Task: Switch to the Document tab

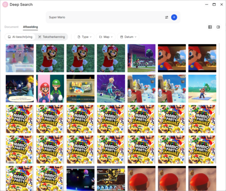Action: 11,27
